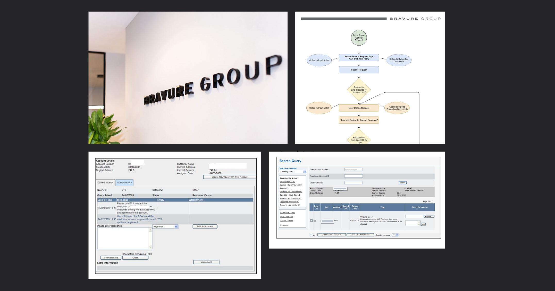This screenshot has height=291, width=555.
Task: Click Export Selected Queries button
Action: [x=331, y=235]
